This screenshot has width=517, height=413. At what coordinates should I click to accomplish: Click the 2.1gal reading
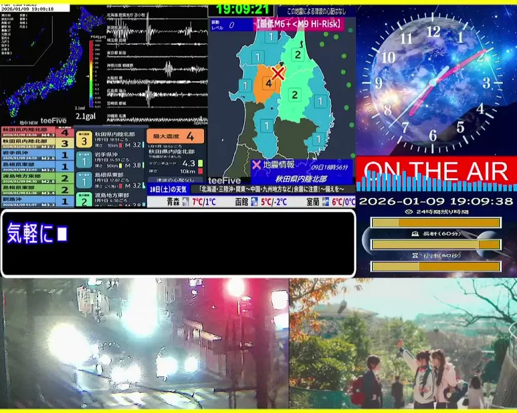click(x=85, y=116)
